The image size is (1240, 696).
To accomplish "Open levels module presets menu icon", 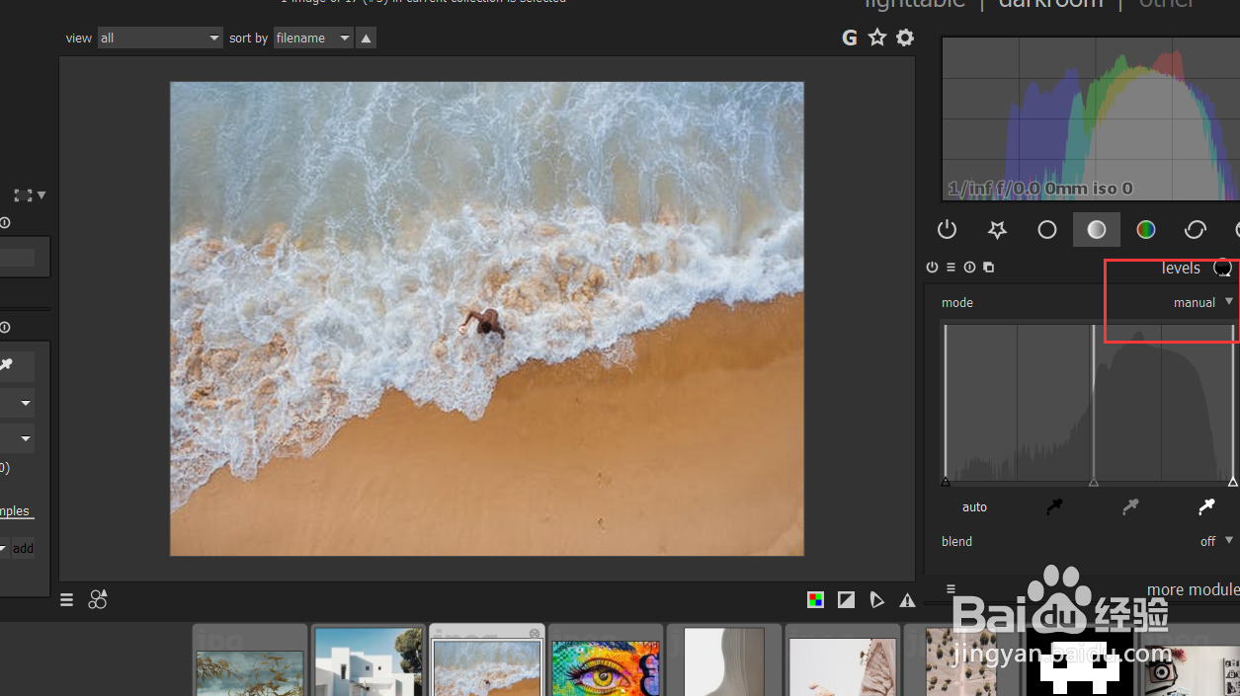I will tap(951, 268).
